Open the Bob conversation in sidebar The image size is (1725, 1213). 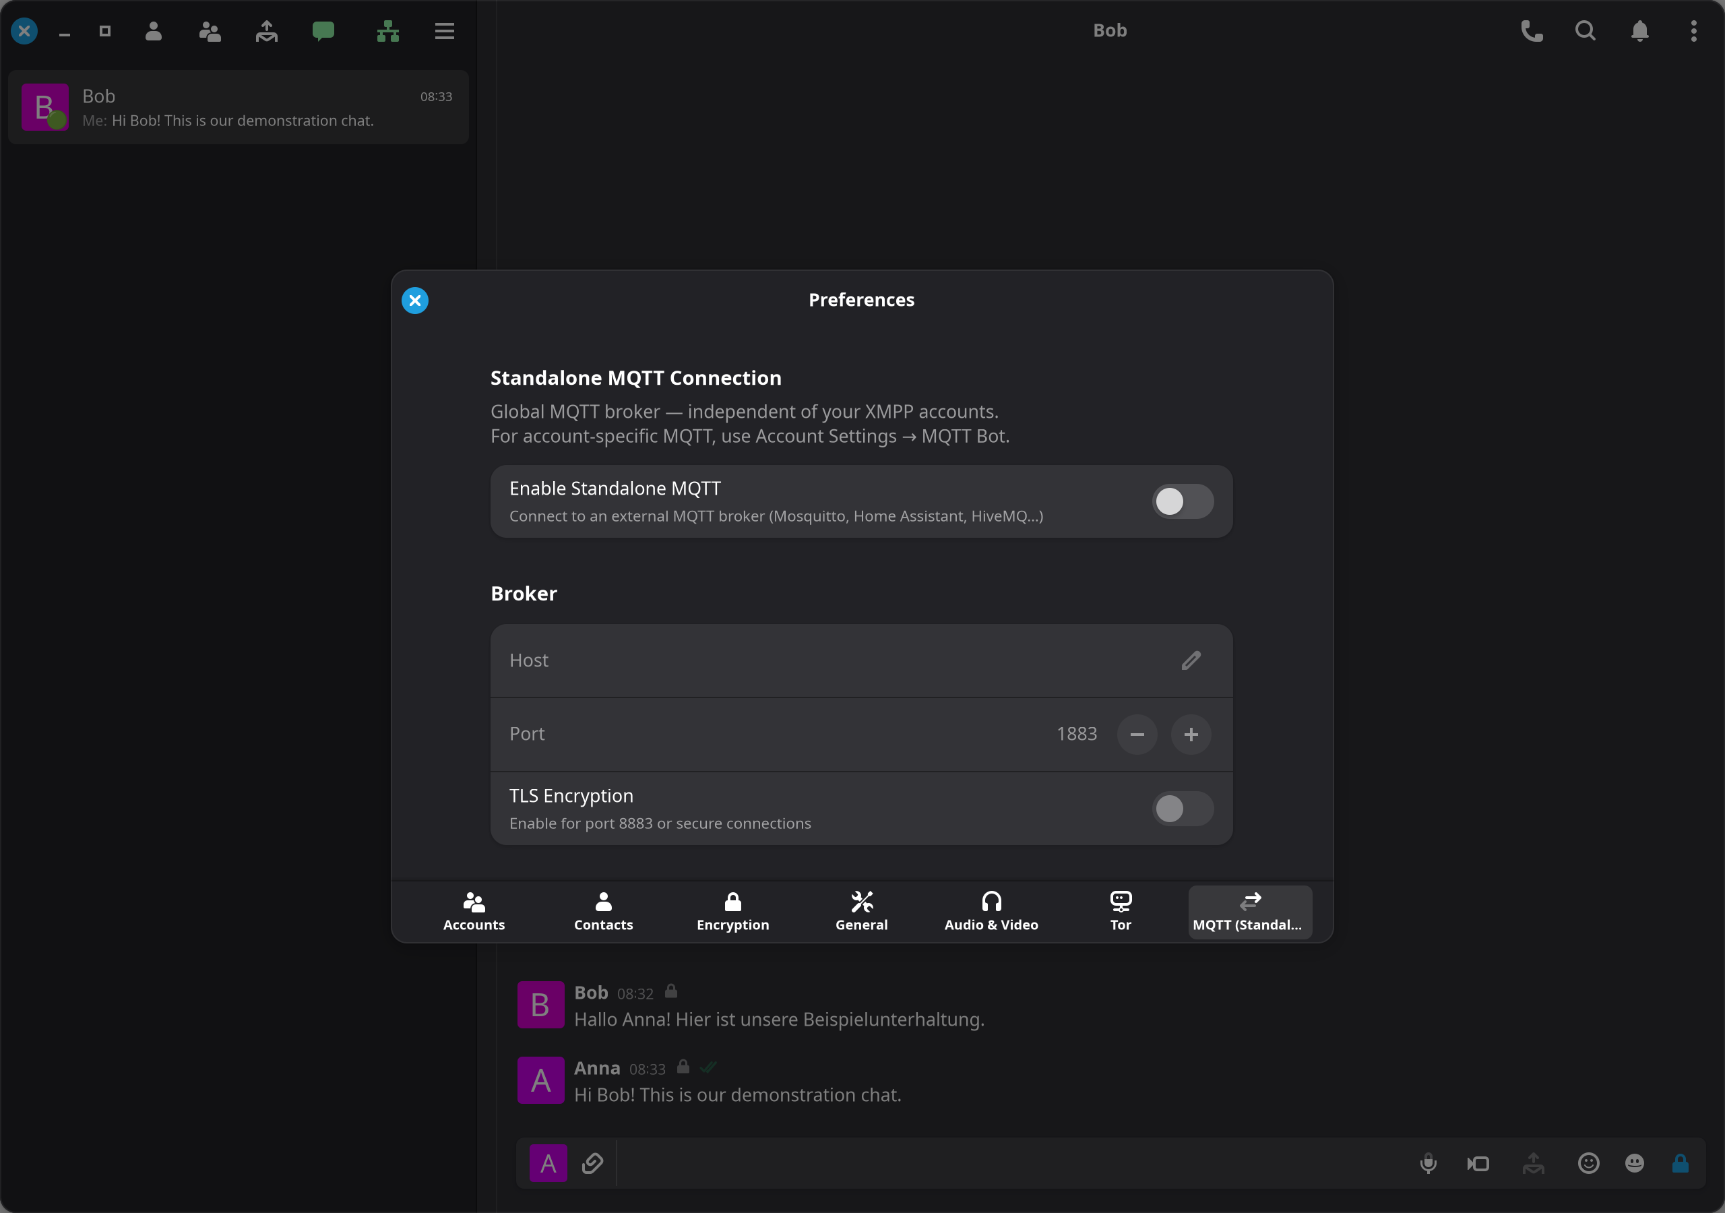(238, 107)
